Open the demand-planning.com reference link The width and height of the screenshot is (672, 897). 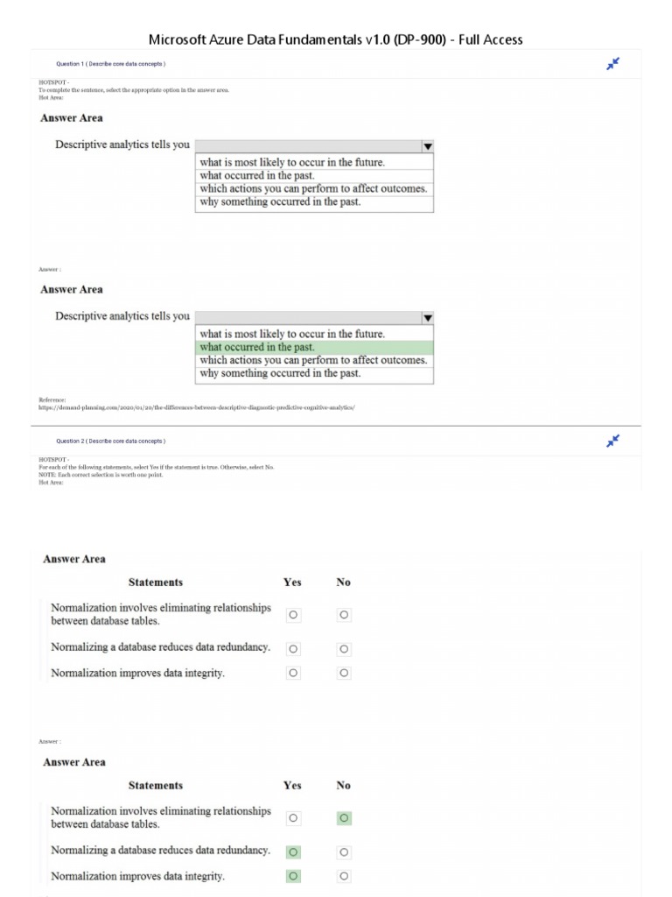pos(197,407)
